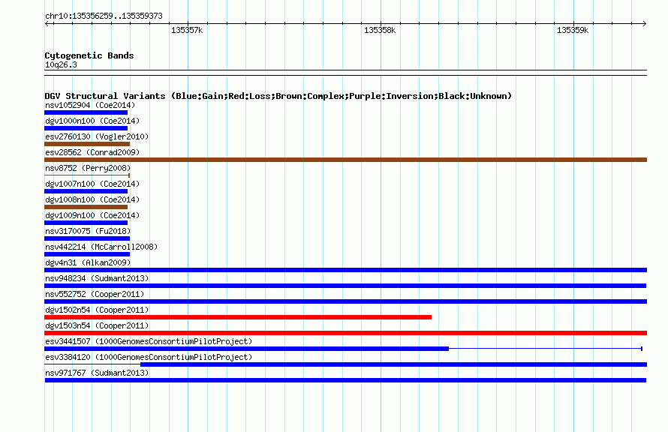Select the long blue bar under dgv4n31

[x=345, y=270]
